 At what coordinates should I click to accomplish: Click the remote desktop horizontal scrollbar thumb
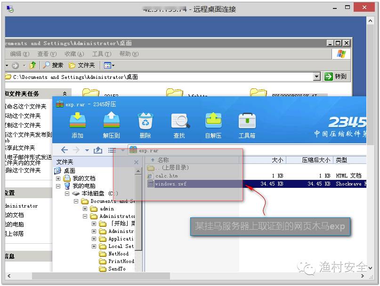pyautogui.click(x=101, y=276)
